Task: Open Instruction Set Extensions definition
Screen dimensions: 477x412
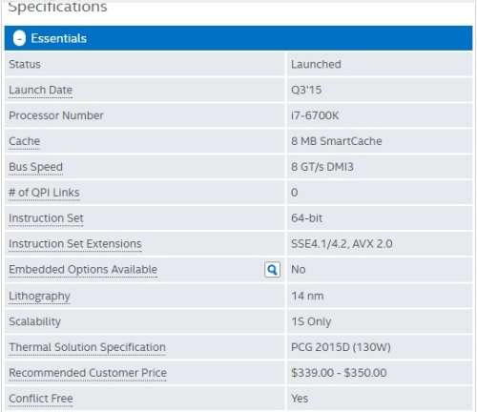Action: click(x=75, y=244)
